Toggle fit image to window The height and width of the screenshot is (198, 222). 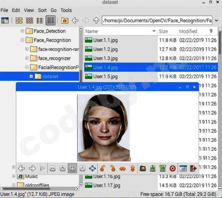73,168
